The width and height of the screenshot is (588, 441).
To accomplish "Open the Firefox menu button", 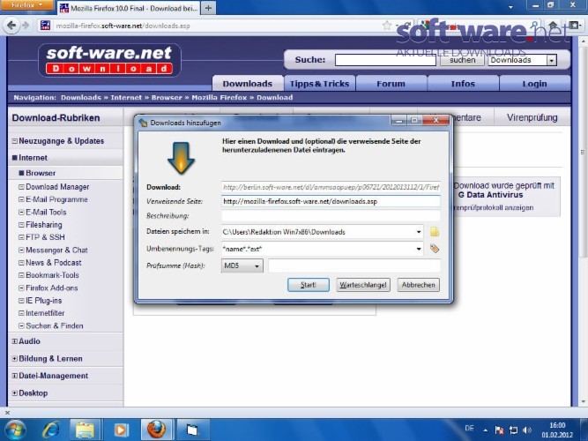I will [26, 5].
